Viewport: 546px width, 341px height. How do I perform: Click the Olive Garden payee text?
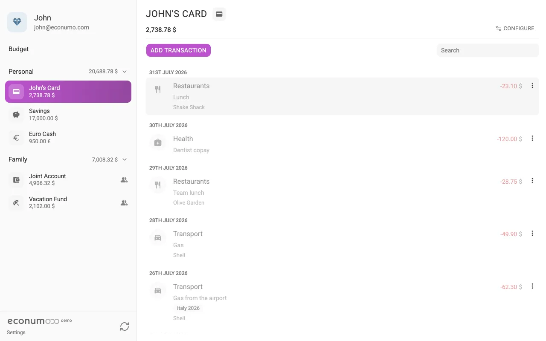point(189,203)
